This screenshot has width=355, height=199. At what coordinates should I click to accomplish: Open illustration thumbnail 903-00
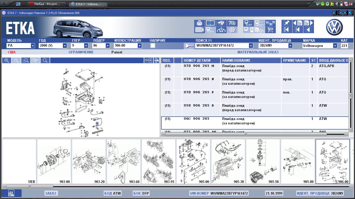[54, 161]
